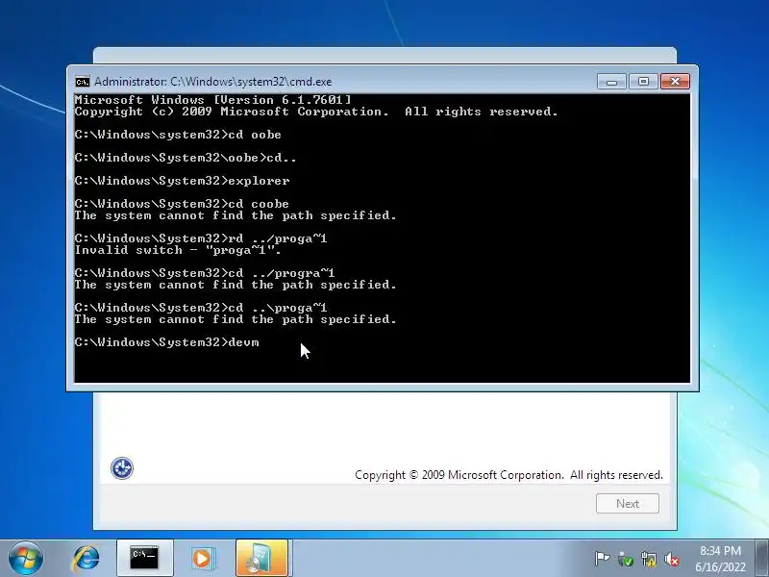Click the Show Desktop strip
Screen dimensions: 769x577
coord(761,559)
